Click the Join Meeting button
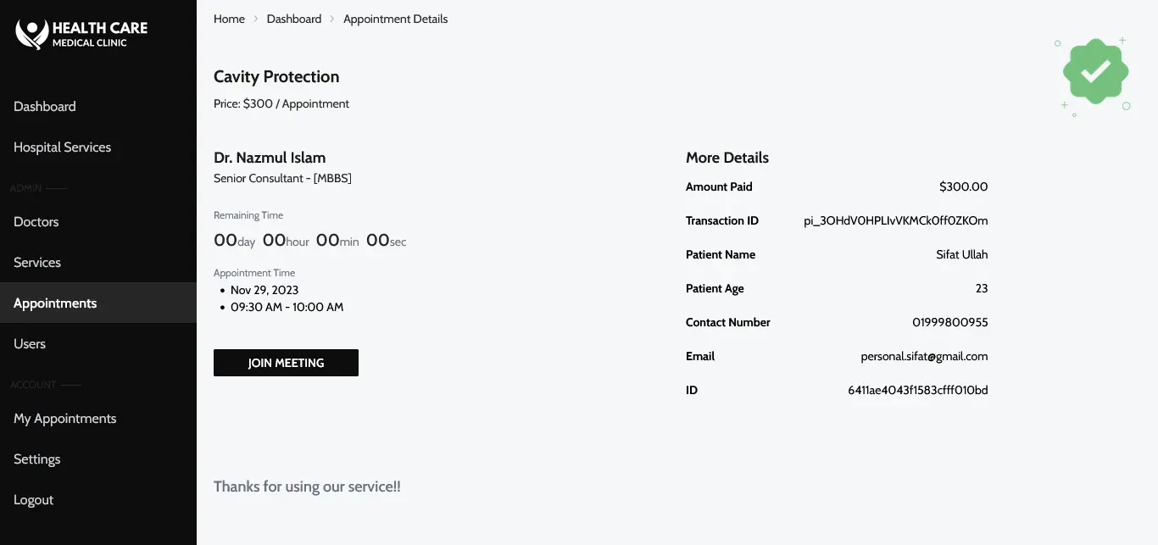Screen dimensions: 1158x545 click(286, 363)
